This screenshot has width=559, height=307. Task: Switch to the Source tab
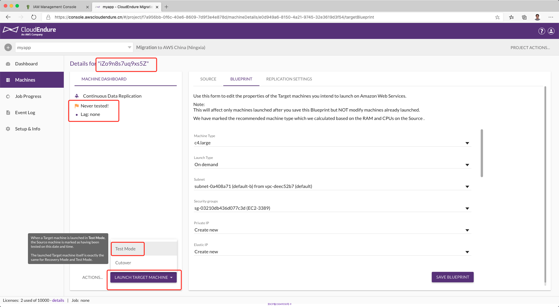(x=208, y=79)
